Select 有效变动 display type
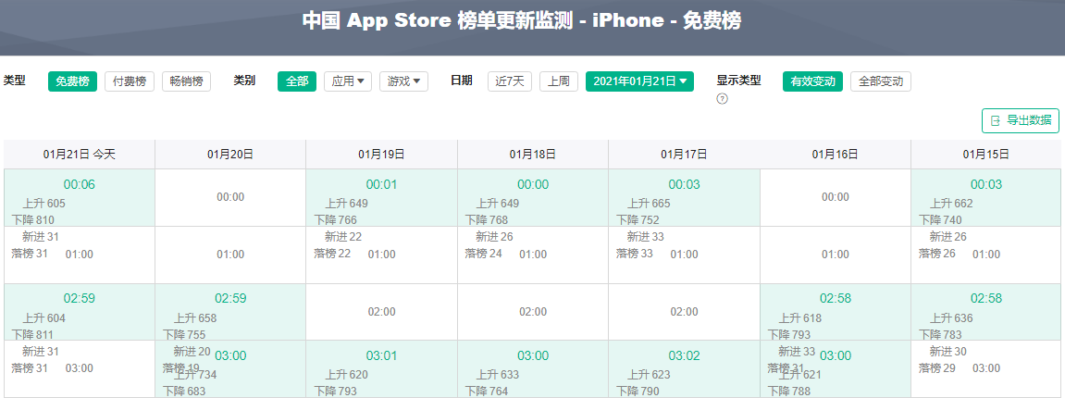Image resolution: width=1065 pixels, height=398 pixels. pyautogui.click(x=813, y=81)
